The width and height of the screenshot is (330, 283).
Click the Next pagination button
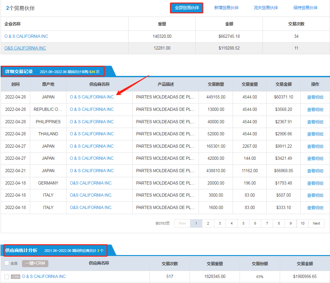(x=316, y=223)
